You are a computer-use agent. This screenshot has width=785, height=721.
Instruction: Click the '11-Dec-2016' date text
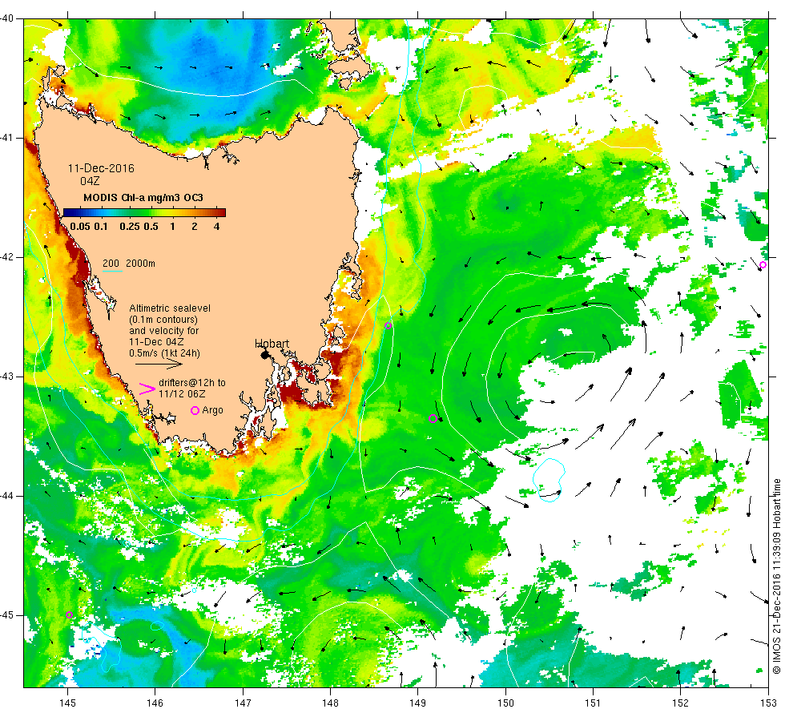coord(101,168)
